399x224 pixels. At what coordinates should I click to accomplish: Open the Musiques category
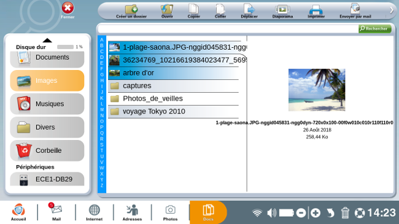point(47,104)
